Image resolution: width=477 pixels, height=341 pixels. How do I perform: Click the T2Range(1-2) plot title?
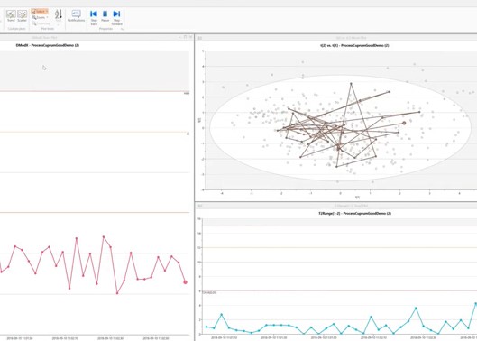click(x=354, y=214)
